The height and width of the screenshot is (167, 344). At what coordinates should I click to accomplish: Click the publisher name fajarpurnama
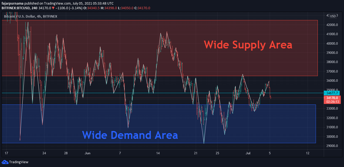pos(12,4)
